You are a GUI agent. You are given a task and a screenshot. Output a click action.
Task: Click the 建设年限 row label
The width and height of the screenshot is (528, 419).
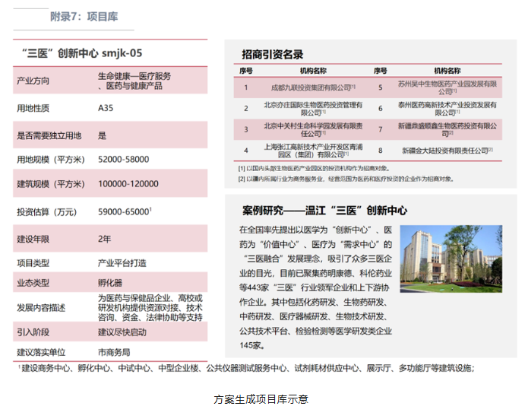pyautogui.click(x=34, y=239)
